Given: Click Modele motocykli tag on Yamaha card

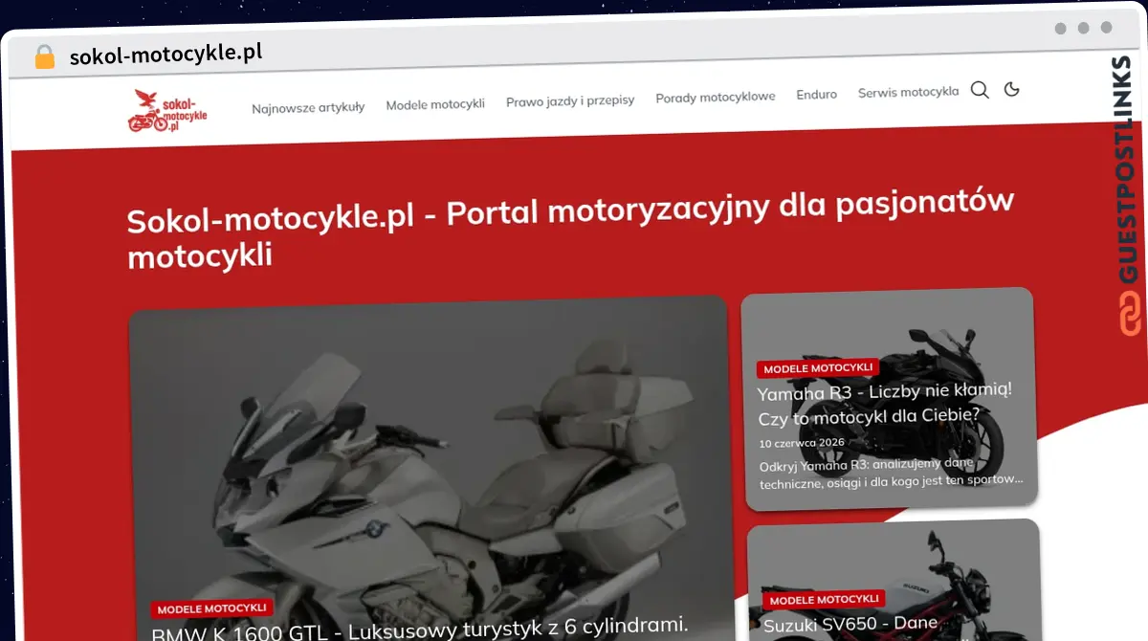Looking at the screenshot, I should pyautogui.click(x=818, y=368).
